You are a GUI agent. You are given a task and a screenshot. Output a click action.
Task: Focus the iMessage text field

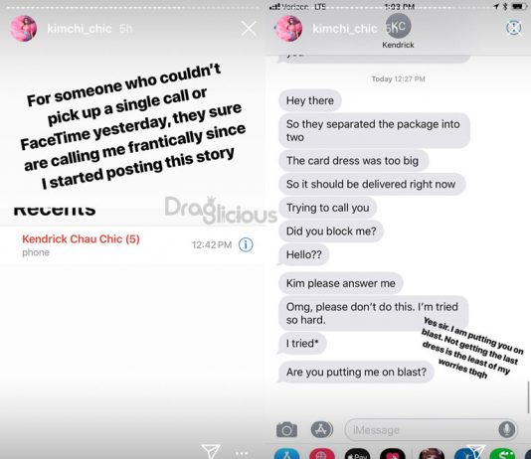tap(431, 429)
